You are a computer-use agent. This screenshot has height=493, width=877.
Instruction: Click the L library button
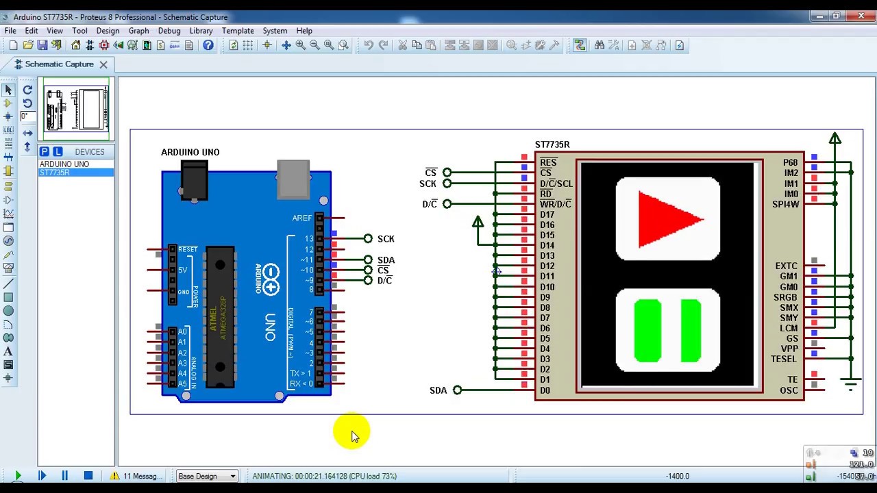pyautogui.click(x=58, y=151)
